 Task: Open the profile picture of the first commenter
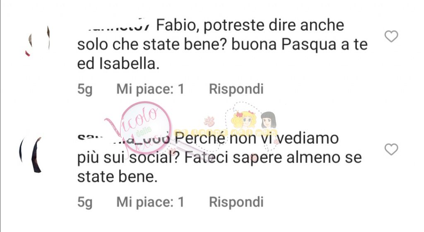tap(37, 41)
